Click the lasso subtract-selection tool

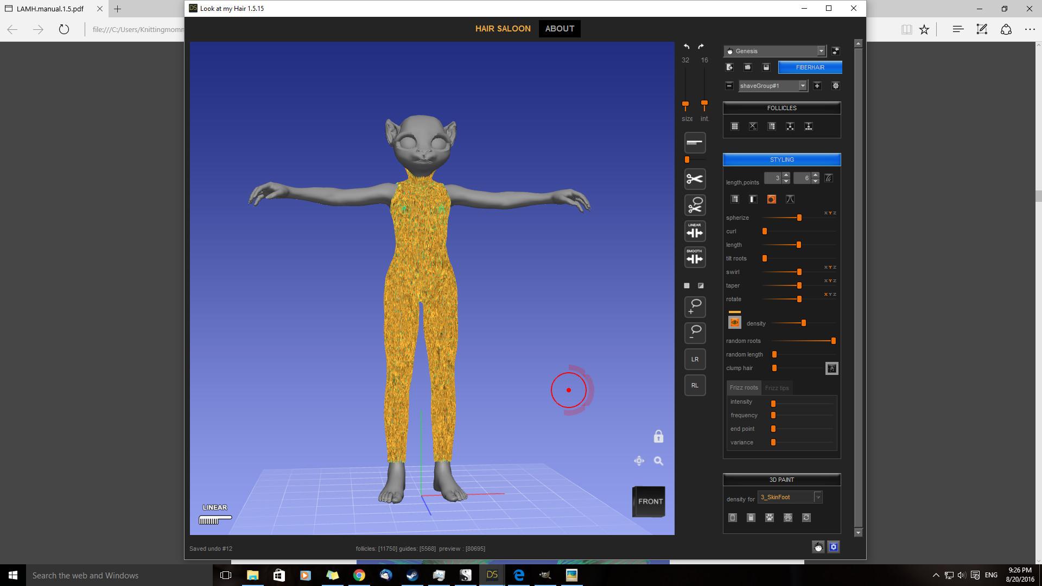pos(695,333)
